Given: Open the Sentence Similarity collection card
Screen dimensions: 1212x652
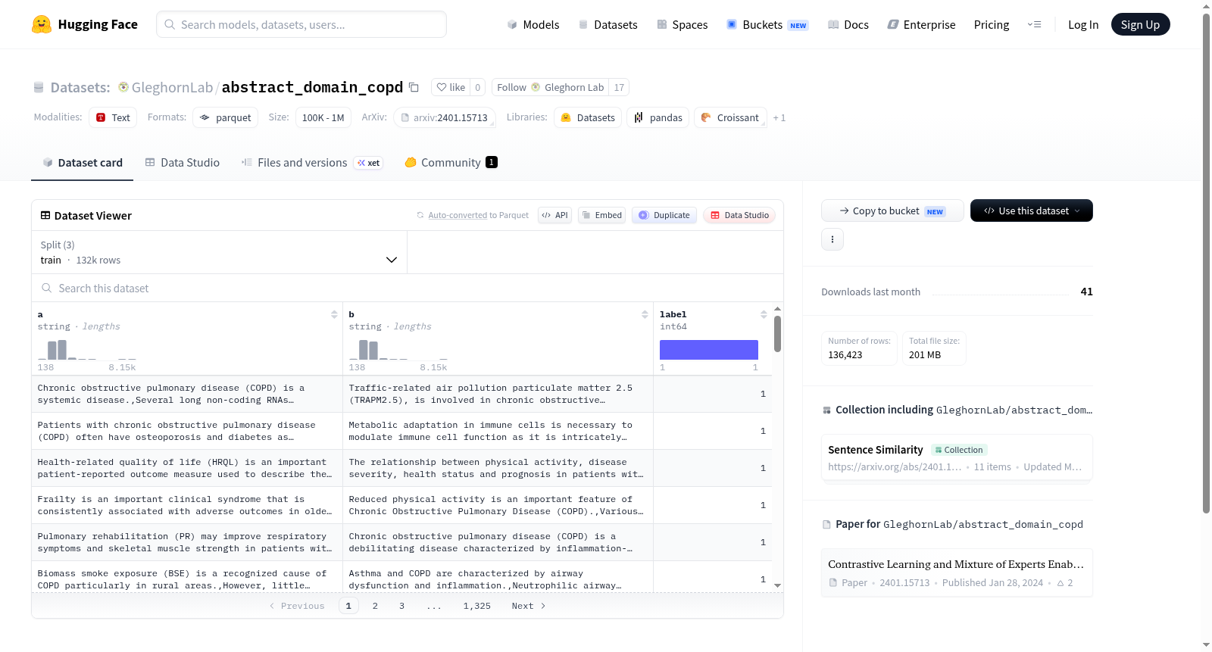Looking at the screenshot, I should 957,457.
